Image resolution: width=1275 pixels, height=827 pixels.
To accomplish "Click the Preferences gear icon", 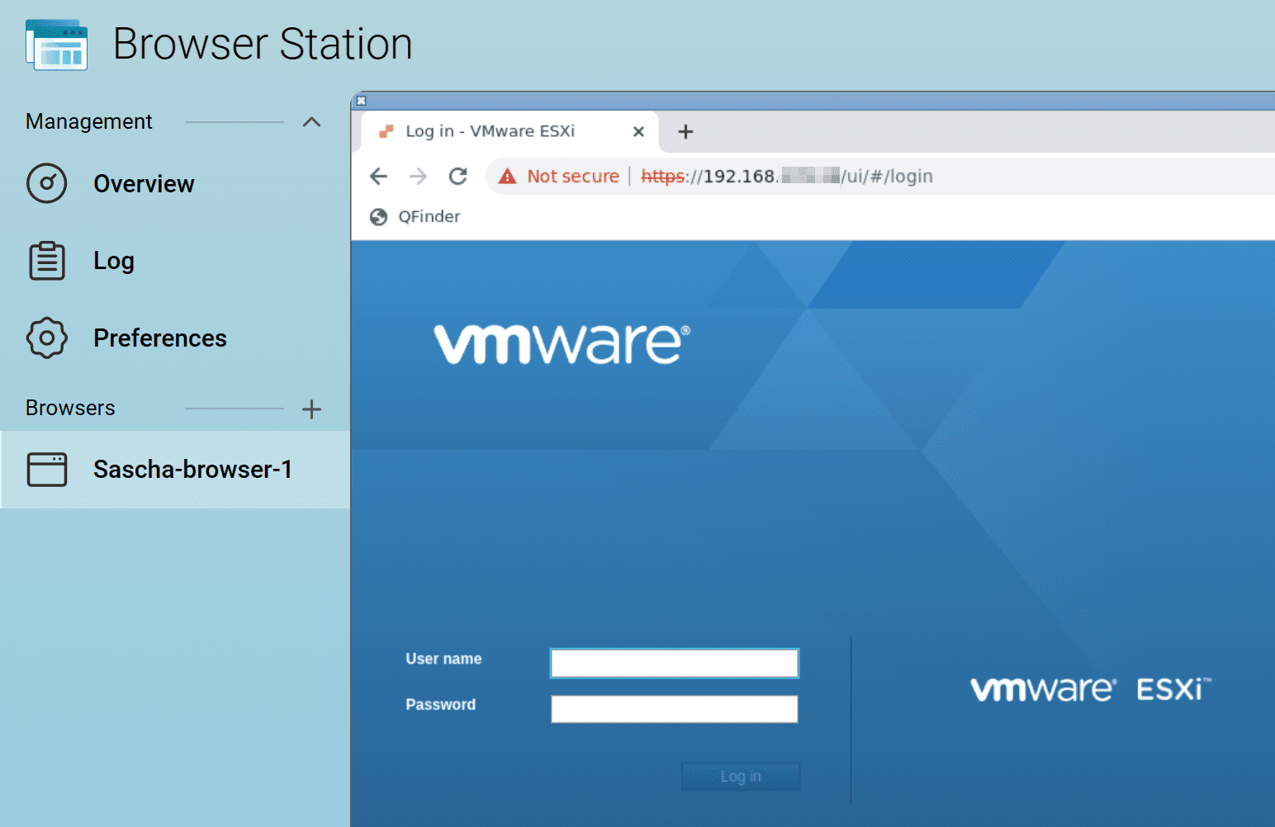I will [x=47, y=338].
